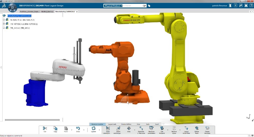This screenshot has height=137, width=254.
Task: Click the Open catalog browser icon
Action: pyautogui.click(x=108, y=128)
